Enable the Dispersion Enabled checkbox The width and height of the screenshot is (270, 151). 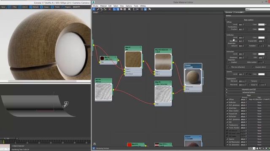229,62
